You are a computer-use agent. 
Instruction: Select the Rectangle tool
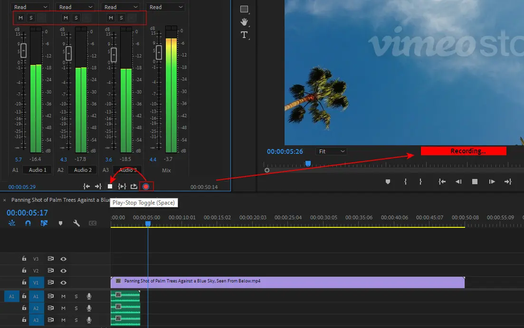click(x=244, y=9)
